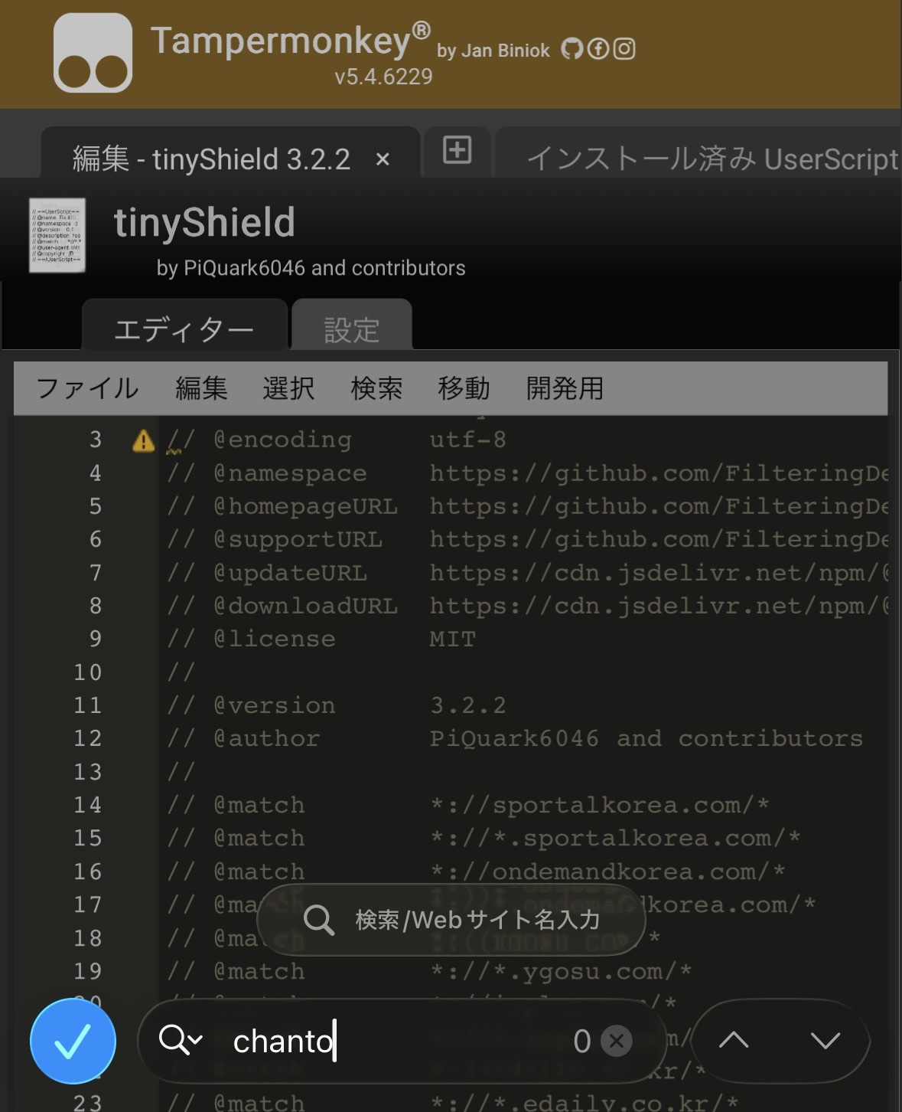Go to next search match arrow
This screenshot has height=1112, width=902.
click(825, 1040)
